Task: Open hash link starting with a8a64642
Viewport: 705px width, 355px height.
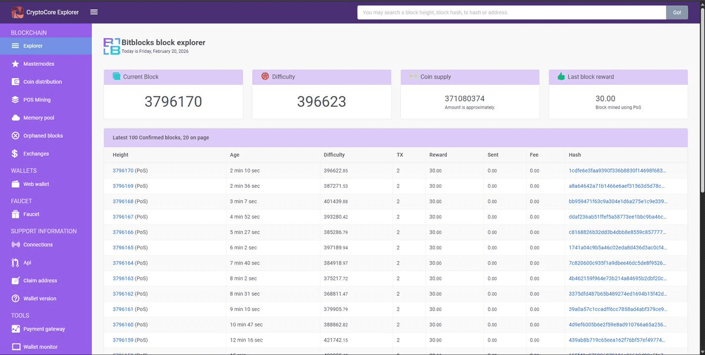Action: click(x=616, y=186)
